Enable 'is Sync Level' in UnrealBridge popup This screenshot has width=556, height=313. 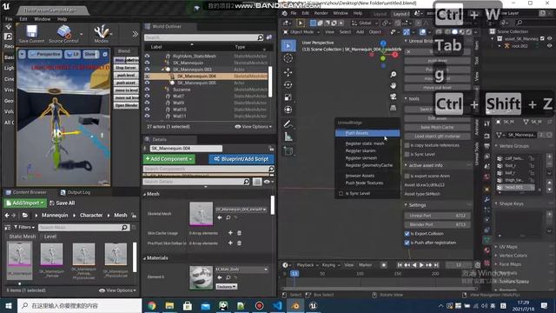coord(341,194)
